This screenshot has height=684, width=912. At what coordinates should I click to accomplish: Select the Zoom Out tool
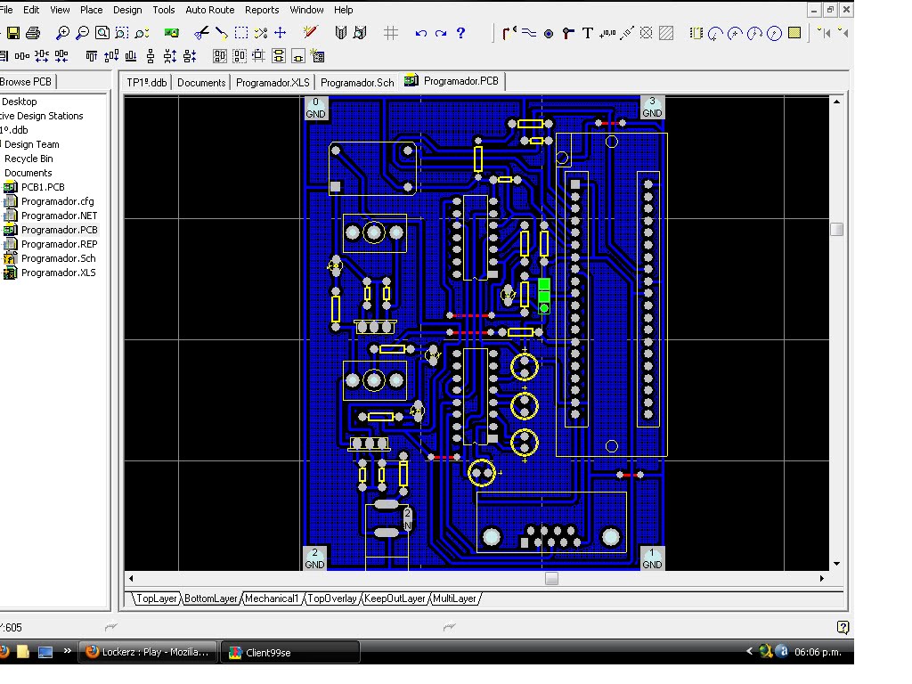pyautogui.click(x=82, y=31)
